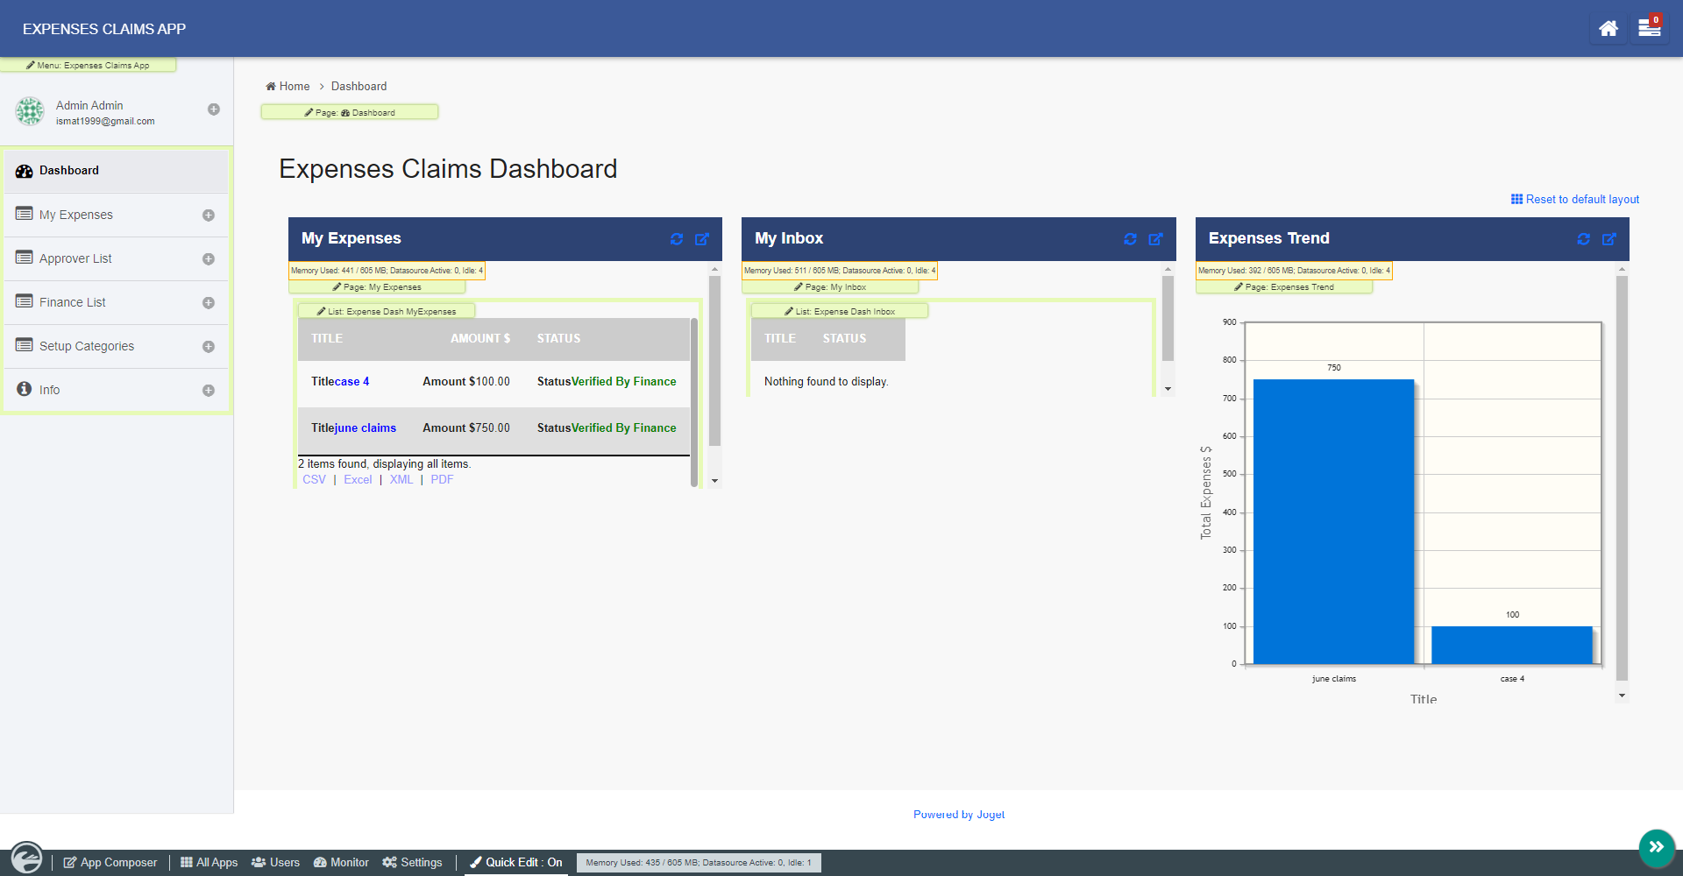This screenshot has width=1683, height=876.
Task: Export My Expenses list as CSV
Action: click(x=314, y=480)
